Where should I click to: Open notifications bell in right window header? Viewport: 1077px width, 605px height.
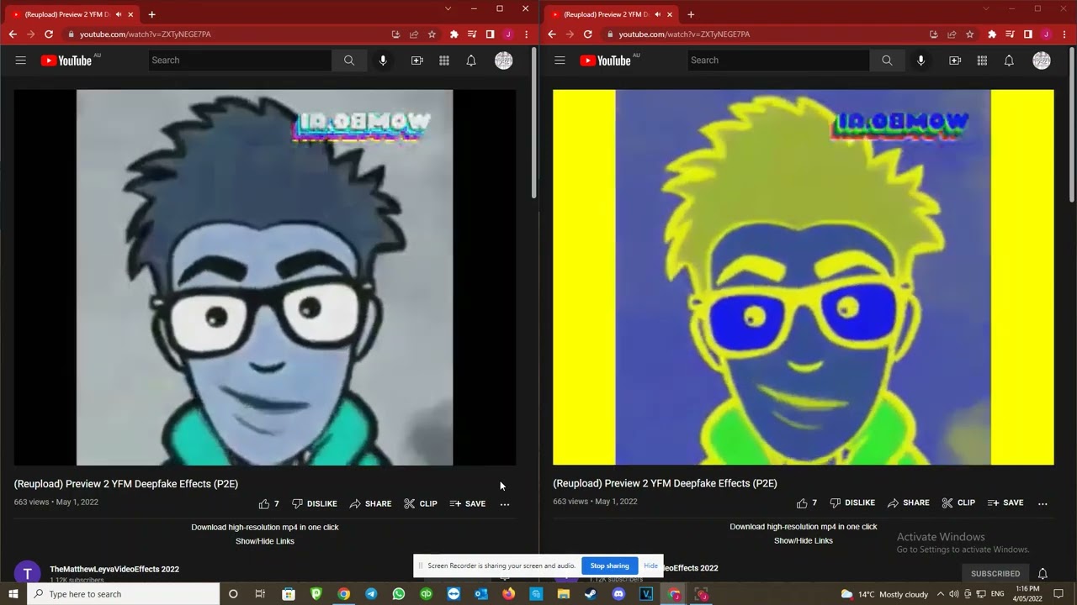point(1009,60)
